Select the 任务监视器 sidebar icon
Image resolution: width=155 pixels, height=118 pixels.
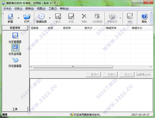(x=15, y=48)
